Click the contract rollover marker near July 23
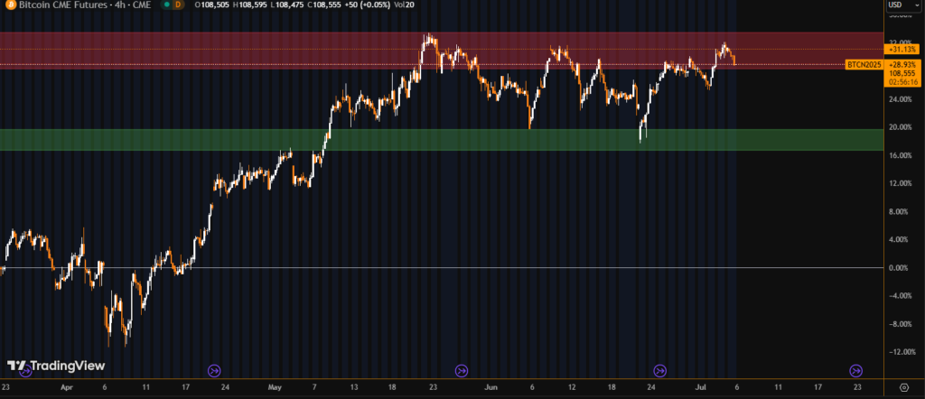The image size is (925, 399). (x=855, y=370)
